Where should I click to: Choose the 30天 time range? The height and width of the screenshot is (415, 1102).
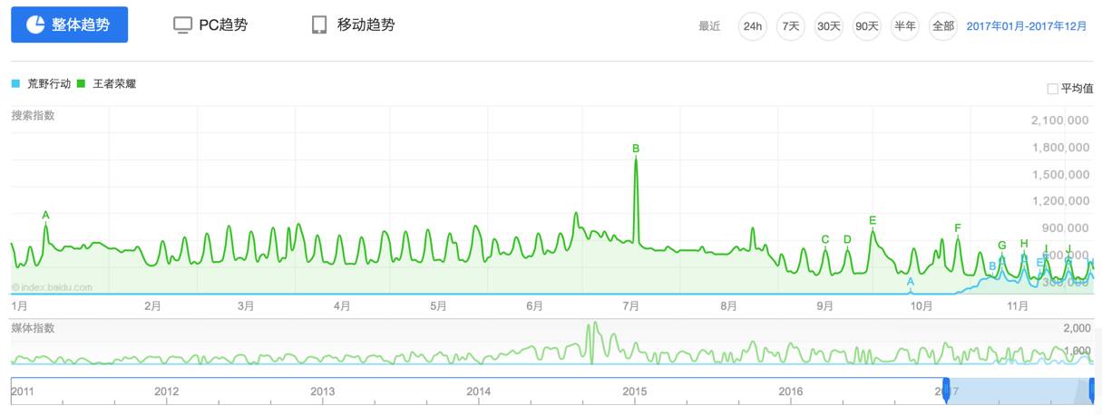coord(829,26)
